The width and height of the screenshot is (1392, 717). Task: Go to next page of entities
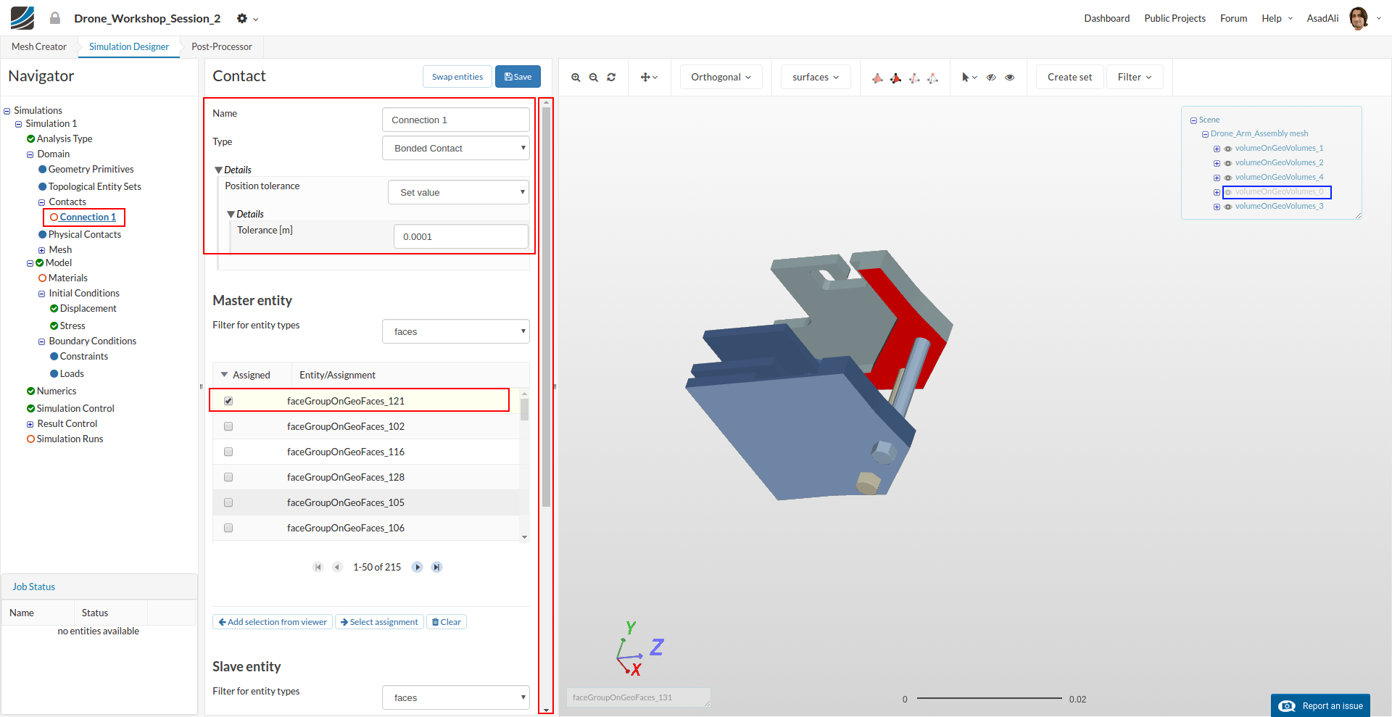tap(417, 567)
